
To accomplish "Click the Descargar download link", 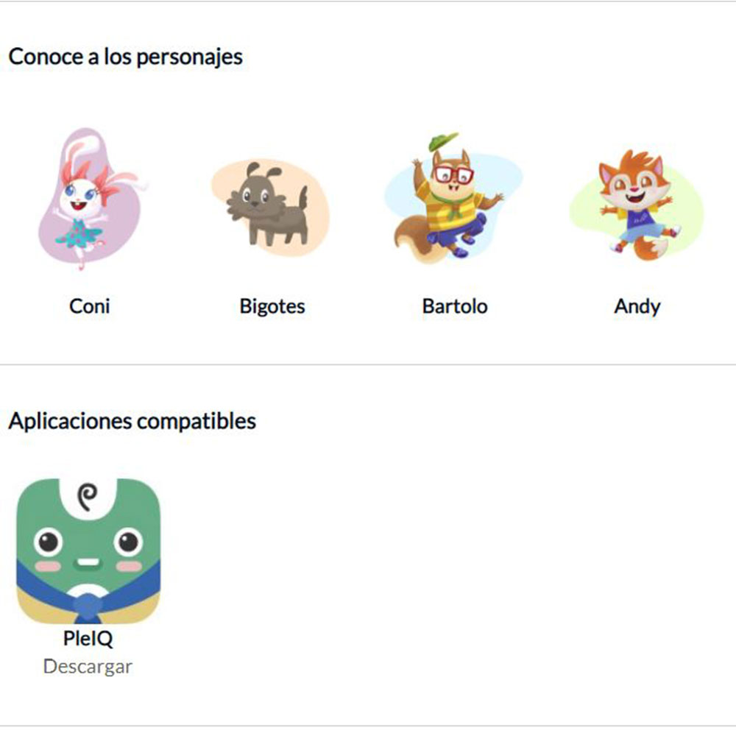I will click(x=88, y=667).
